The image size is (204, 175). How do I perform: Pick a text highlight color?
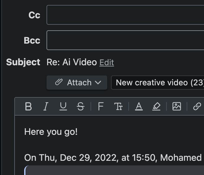point(156,107)
